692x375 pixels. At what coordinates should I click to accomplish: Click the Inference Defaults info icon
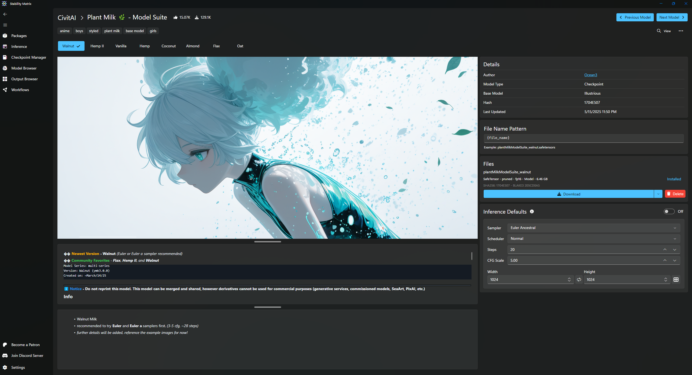coord(532,211)
